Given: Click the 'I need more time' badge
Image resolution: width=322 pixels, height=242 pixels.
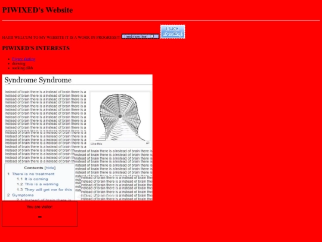Looking at the screenshot, I should [x=140, y=36].
